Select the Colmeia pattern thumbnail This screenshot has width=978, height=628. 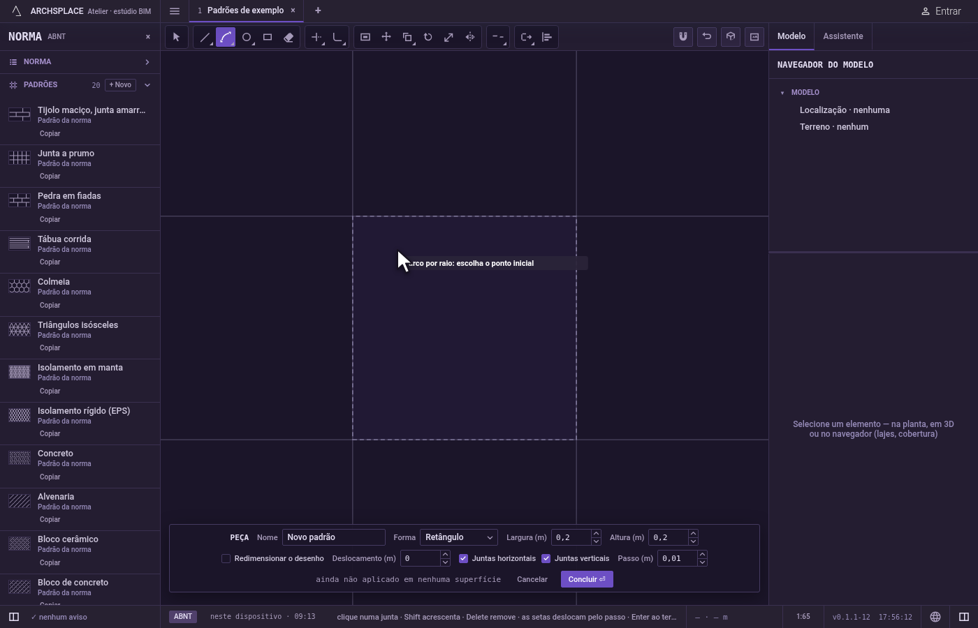tap(20, 286)
